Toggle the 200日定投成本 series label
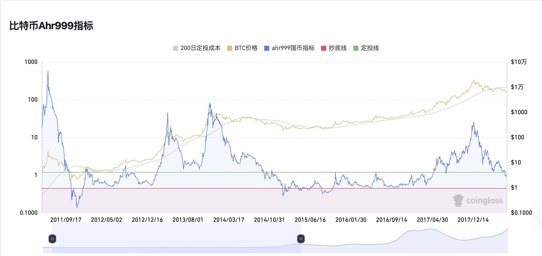The height and width of the screenshot is (256, 542). pos(200,48)
